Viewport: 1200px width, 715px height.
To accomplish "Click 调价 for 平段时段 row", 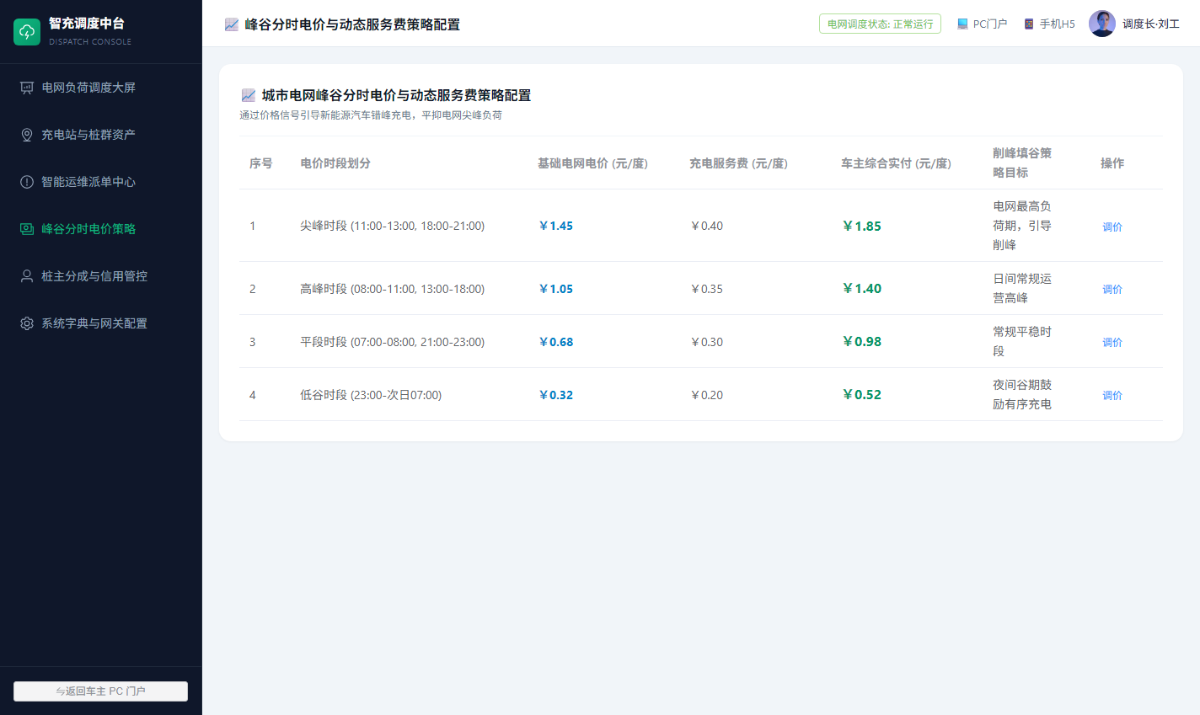I will coord(1112,342).
